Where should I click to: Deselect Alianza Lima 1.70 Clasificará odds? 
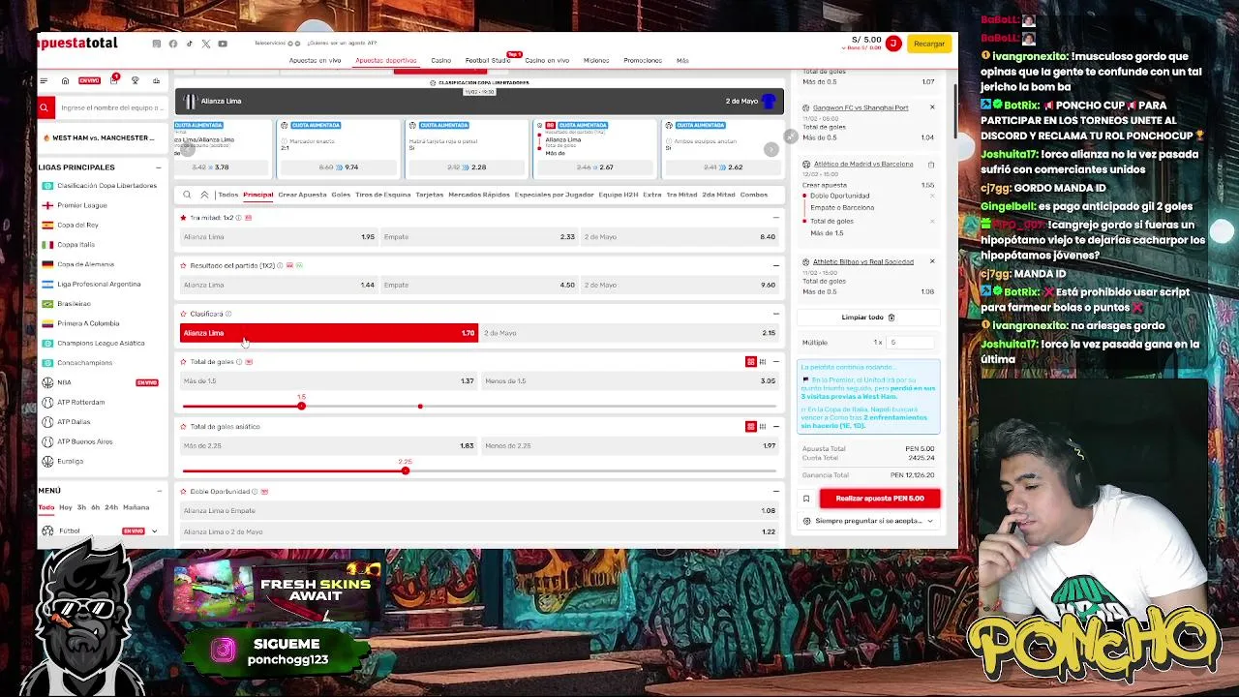[x=329, y=333]
